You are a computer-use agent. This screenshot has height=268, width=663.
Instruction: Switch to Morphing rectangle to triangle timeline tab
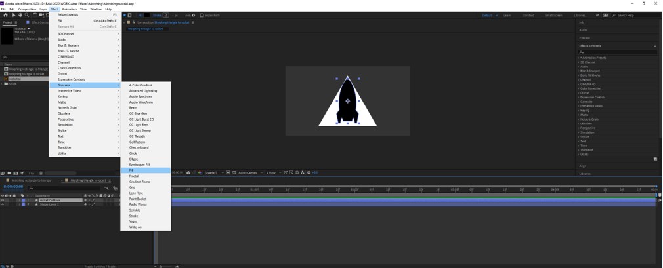pyautogui.click(x=32, y=180)
